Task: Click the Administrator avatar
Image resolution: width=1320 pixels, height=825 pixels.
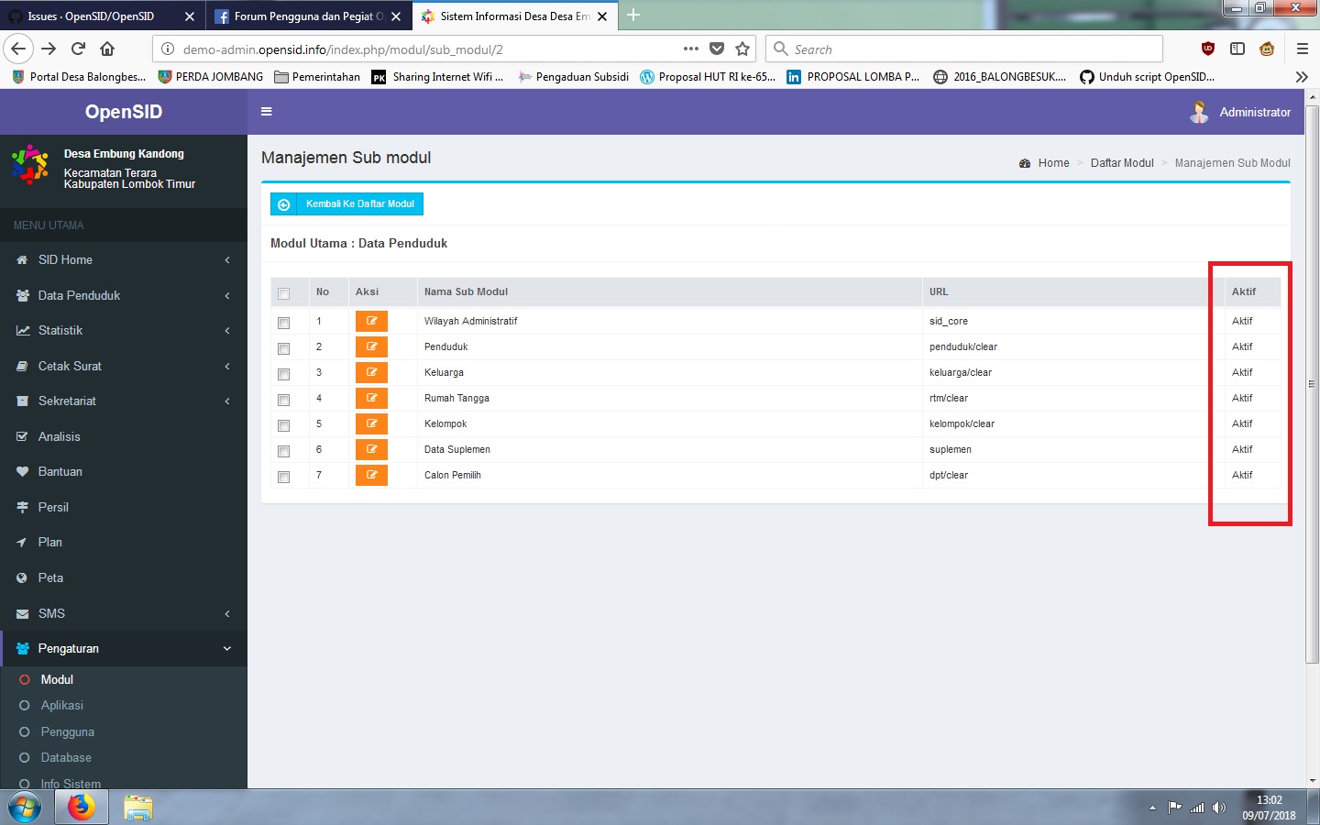Action: (1199, 111)
